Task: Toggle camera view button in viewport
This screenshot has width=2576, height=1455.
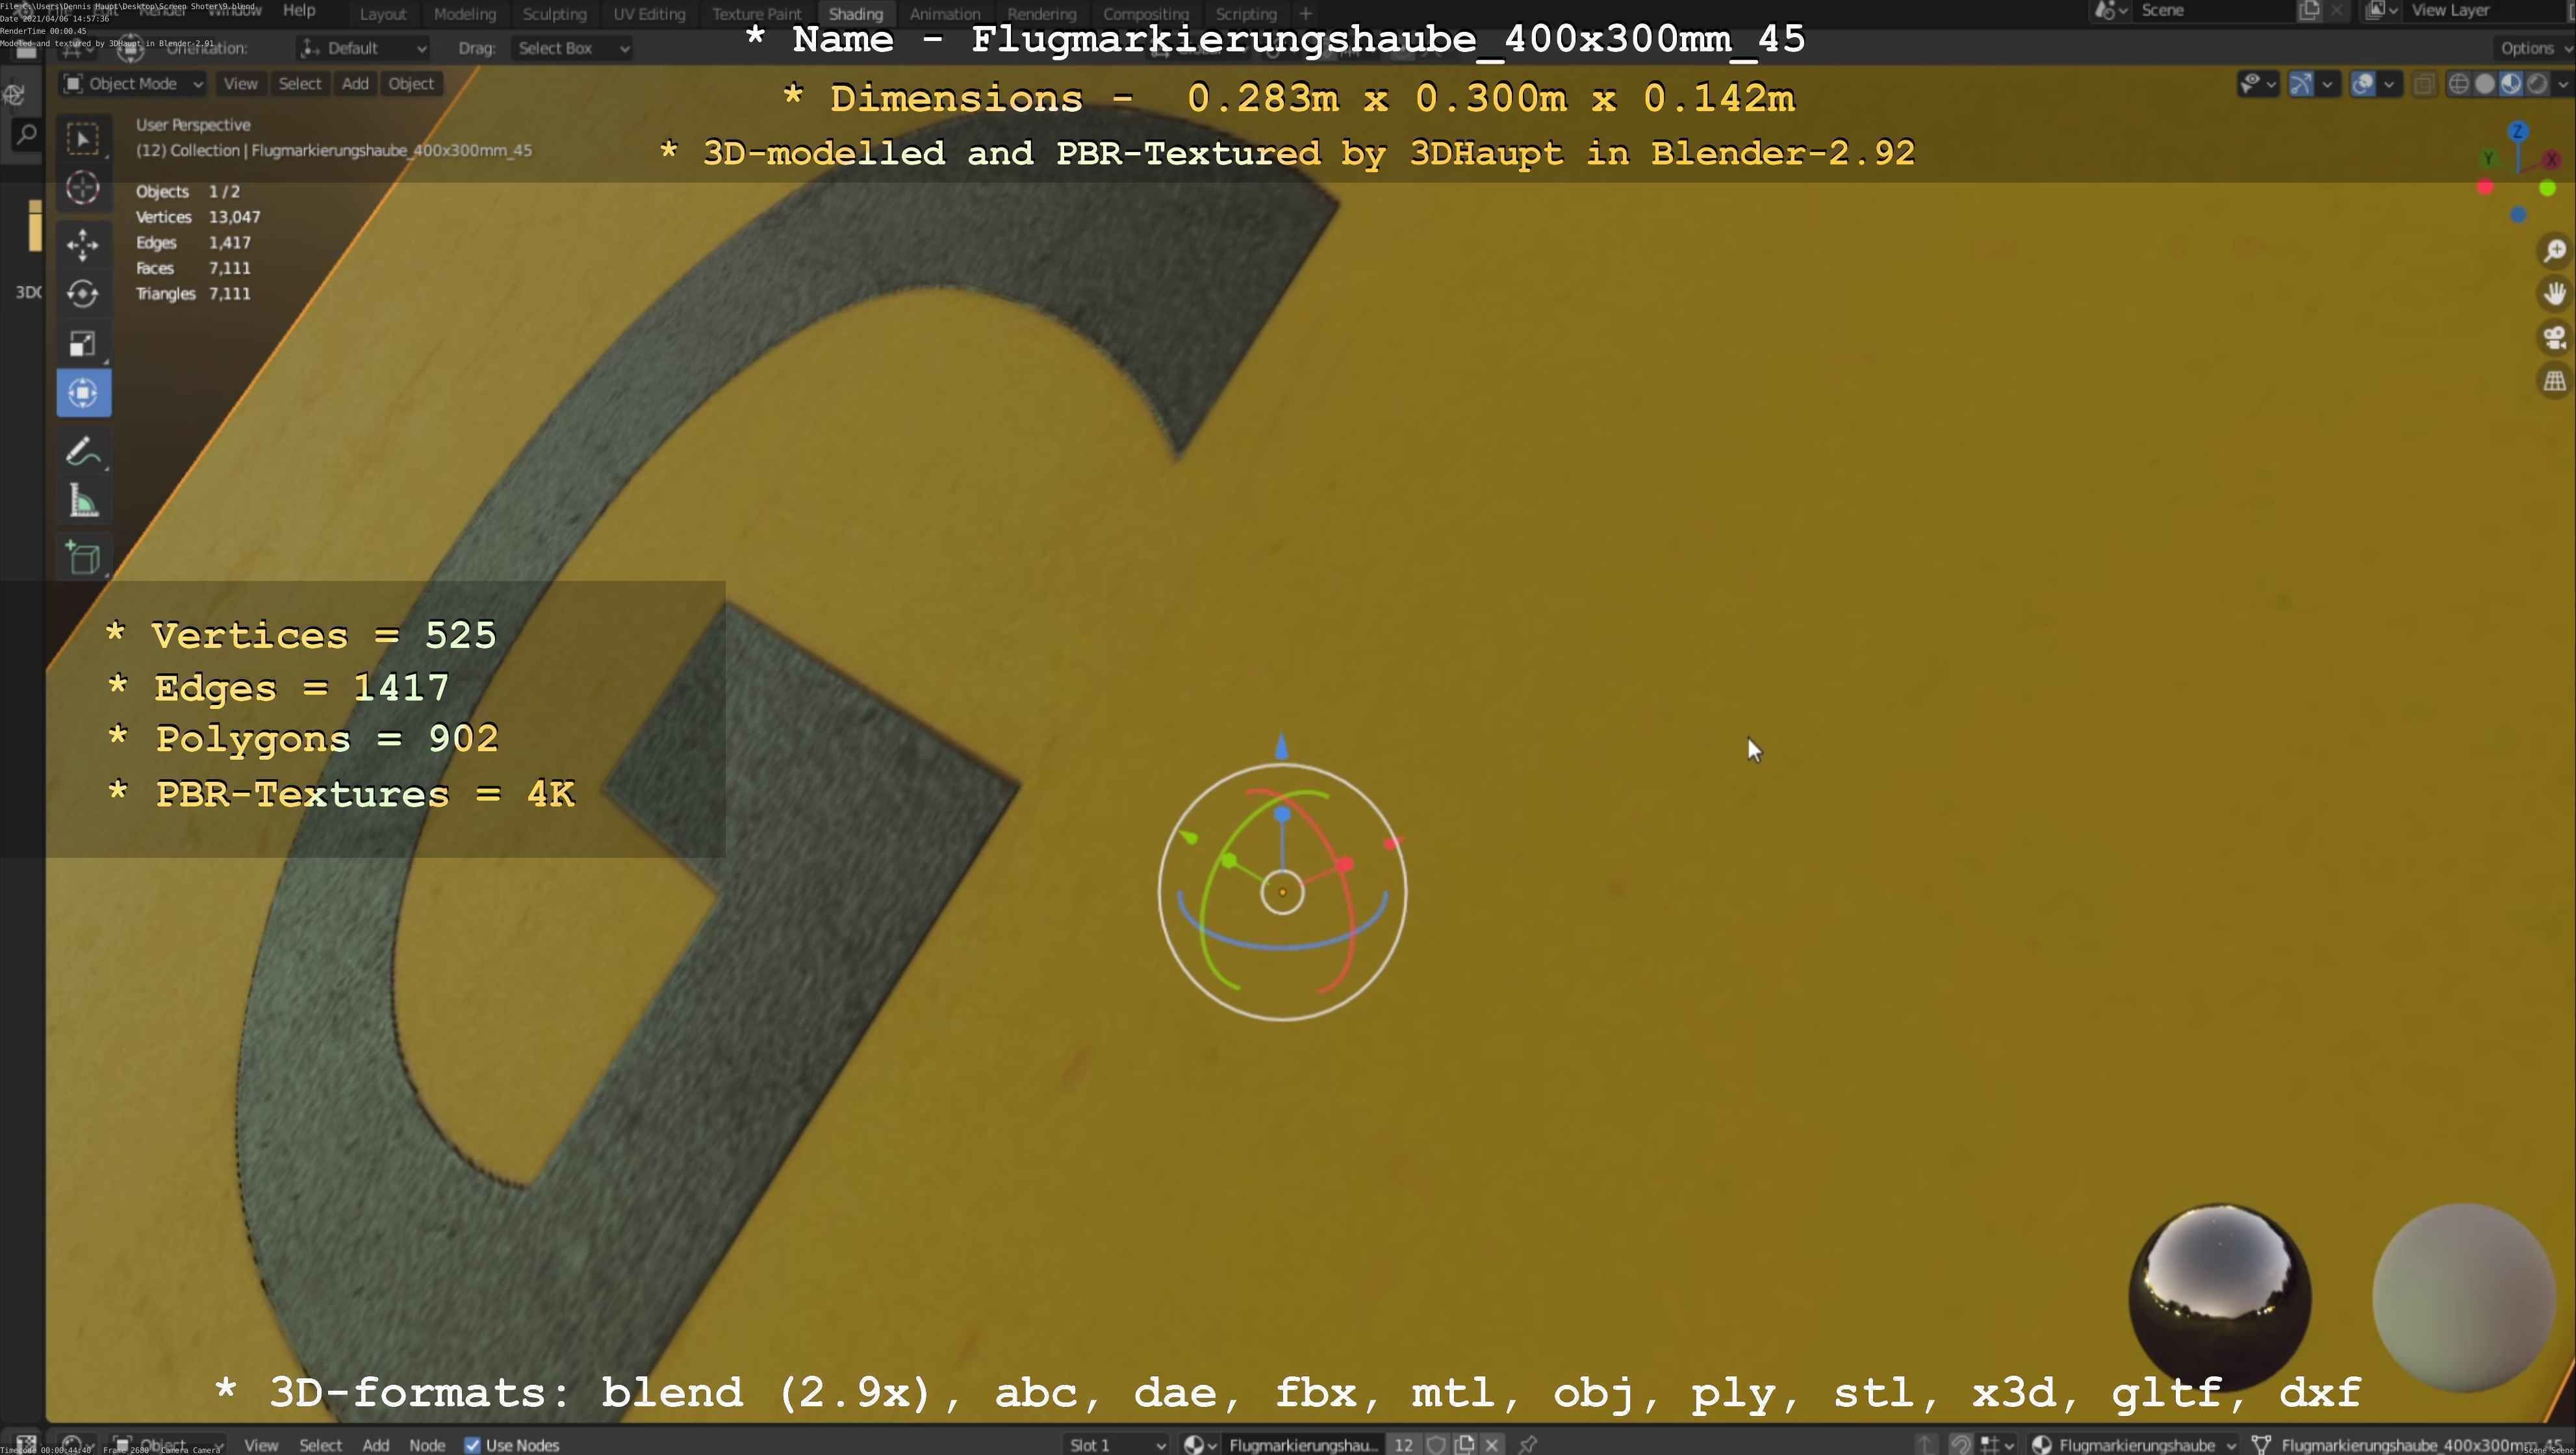Action: click(2555, 337)
